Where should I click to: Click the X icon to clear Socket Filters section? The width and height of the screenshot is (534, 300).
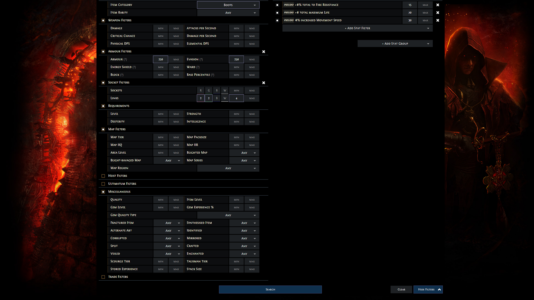tap(264, 82)
